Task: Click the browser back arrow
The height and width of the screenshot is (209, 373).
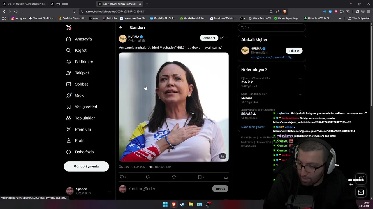Action: pos(4,12)
